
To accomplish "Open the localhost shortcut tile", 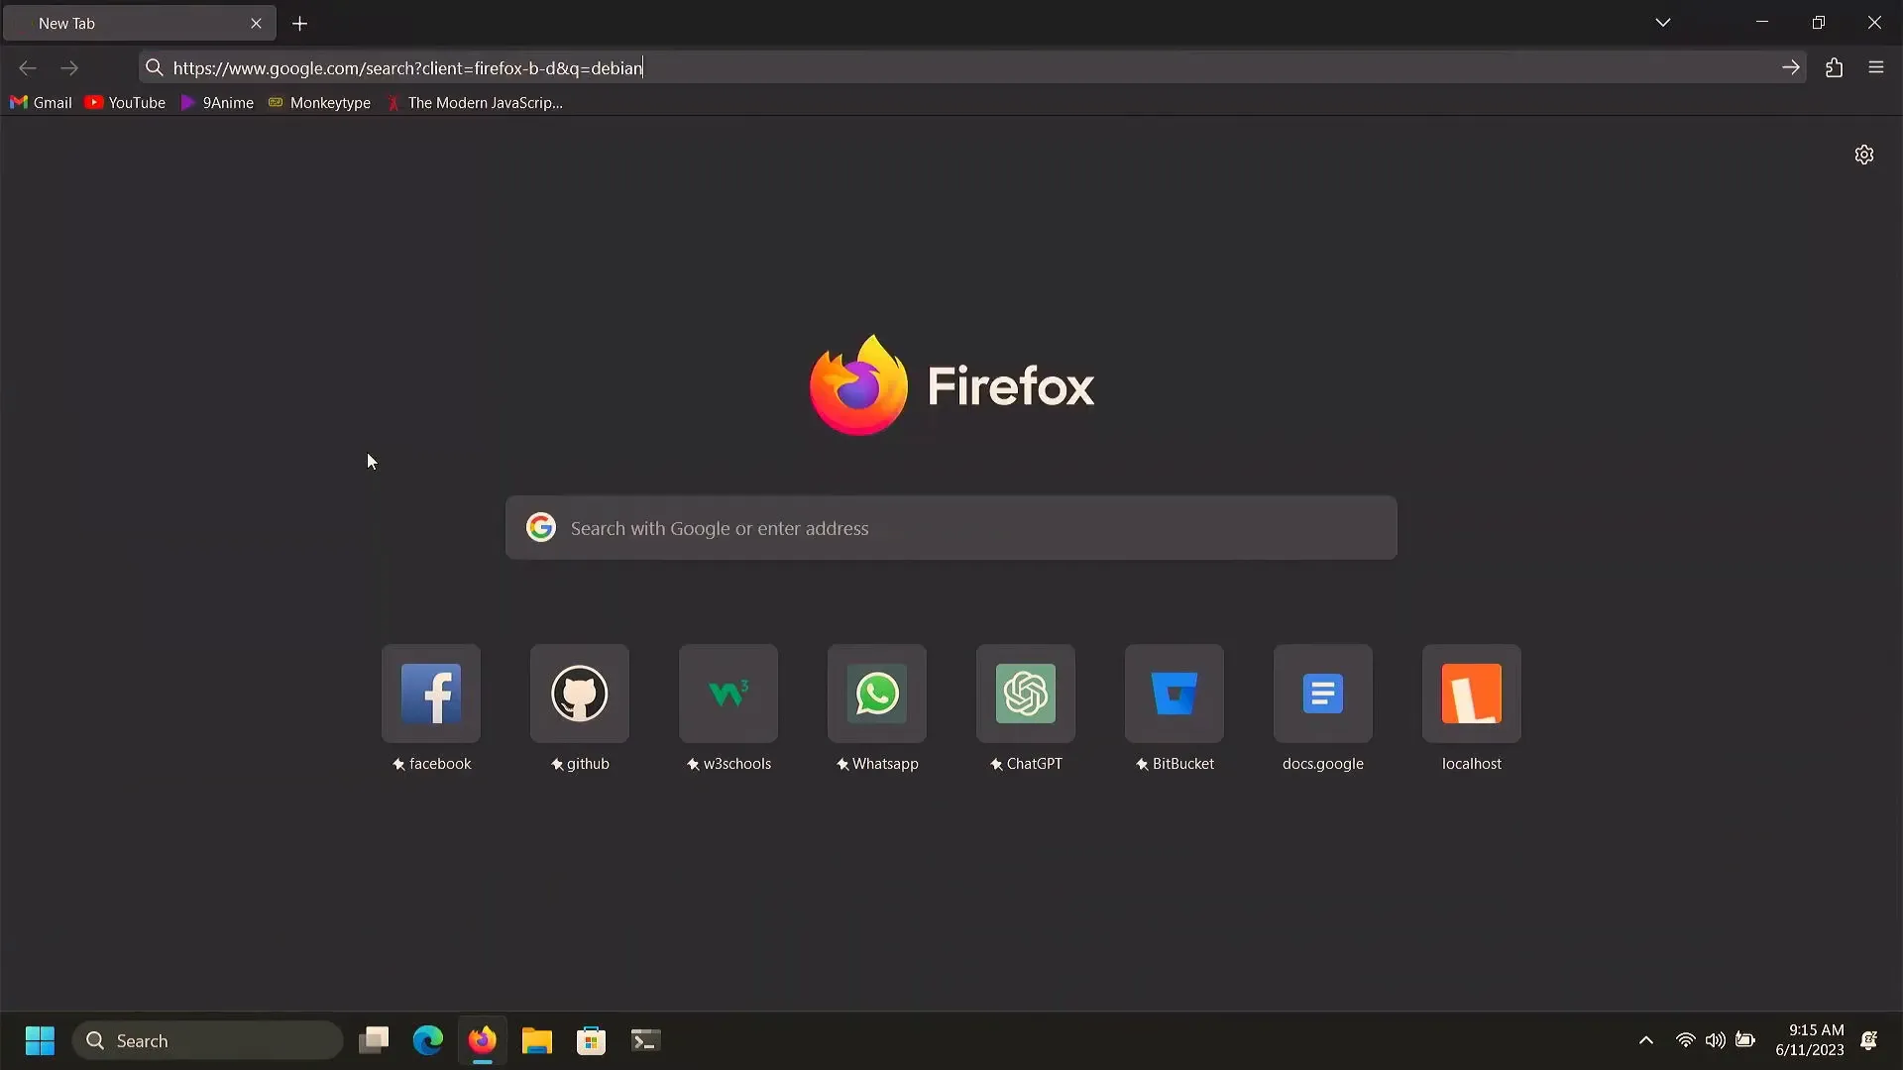I will [x=1472, y=694].
